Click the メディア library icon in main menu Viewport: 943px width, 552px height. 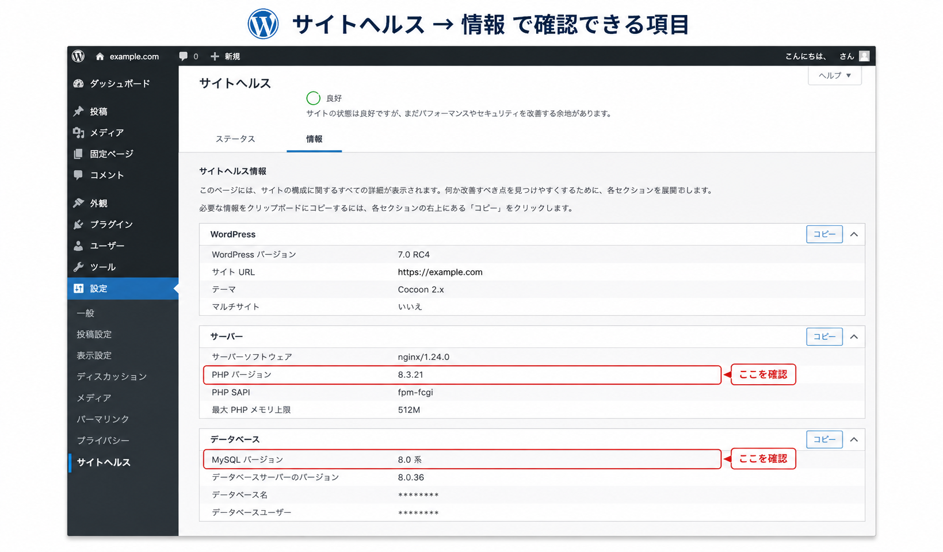pos(79,132)
